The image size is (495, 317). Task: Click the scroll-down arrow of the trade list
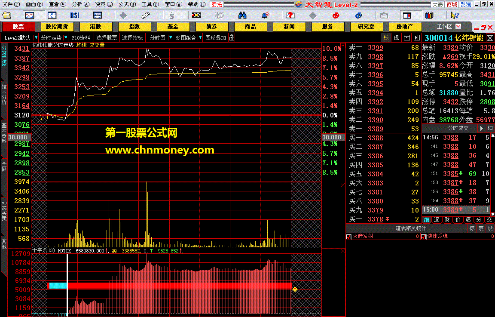coord(493,214)
